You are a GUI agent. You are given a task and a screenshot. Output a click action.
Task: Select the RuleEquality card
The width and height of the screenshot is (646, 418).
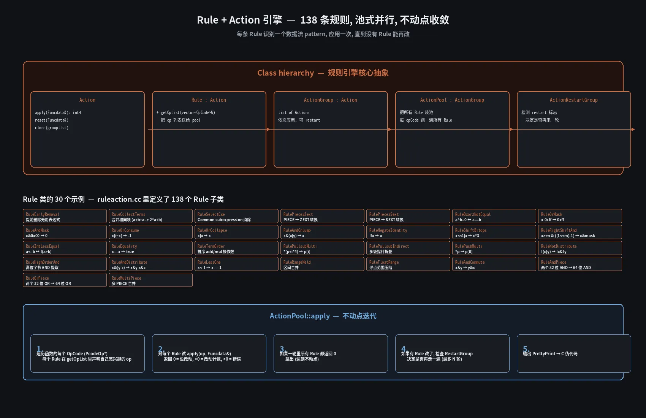tap(150, 248)
